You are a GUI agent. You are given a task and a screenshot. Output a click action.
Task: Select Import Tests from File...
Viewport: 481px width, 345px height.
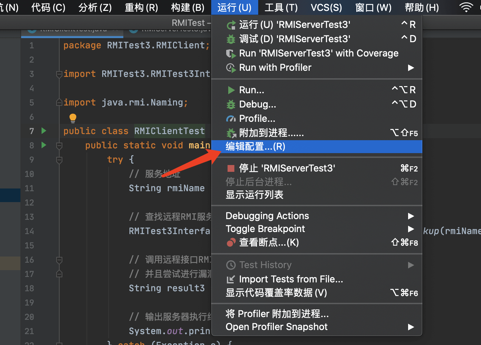[291, 279]
